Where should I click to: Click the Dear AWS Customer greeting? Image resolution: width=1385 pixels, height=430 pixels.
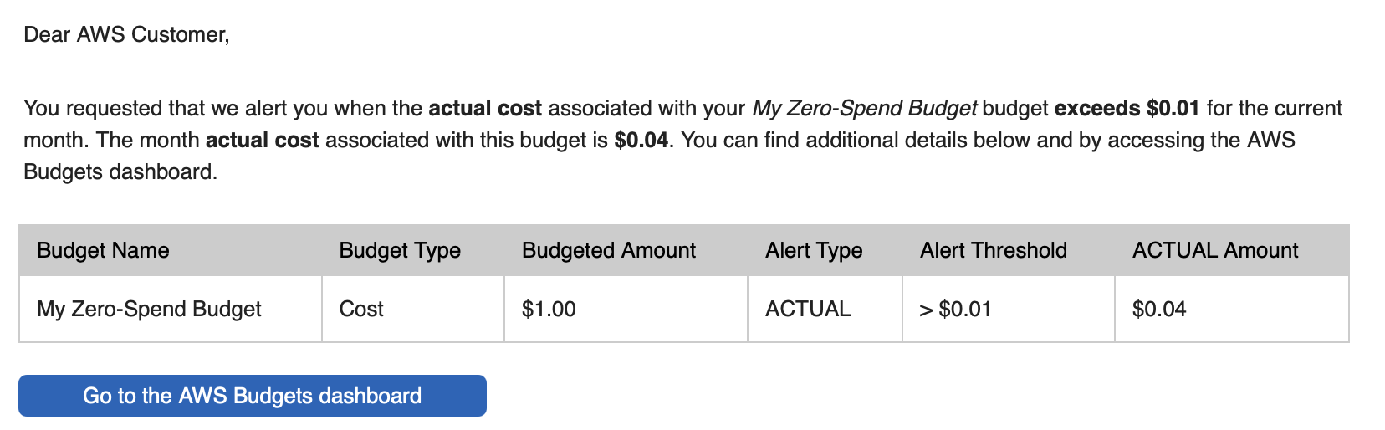[x=126, y=34]
